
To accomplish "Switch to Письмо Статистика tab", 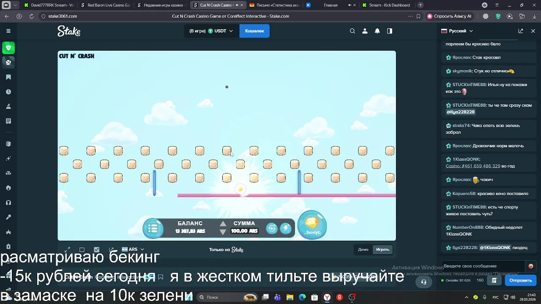I will click(274, 5).
